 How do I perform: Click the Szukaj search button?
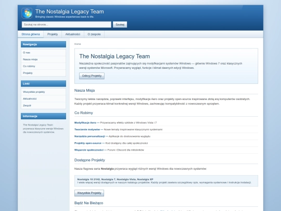[x=120, y=24]
